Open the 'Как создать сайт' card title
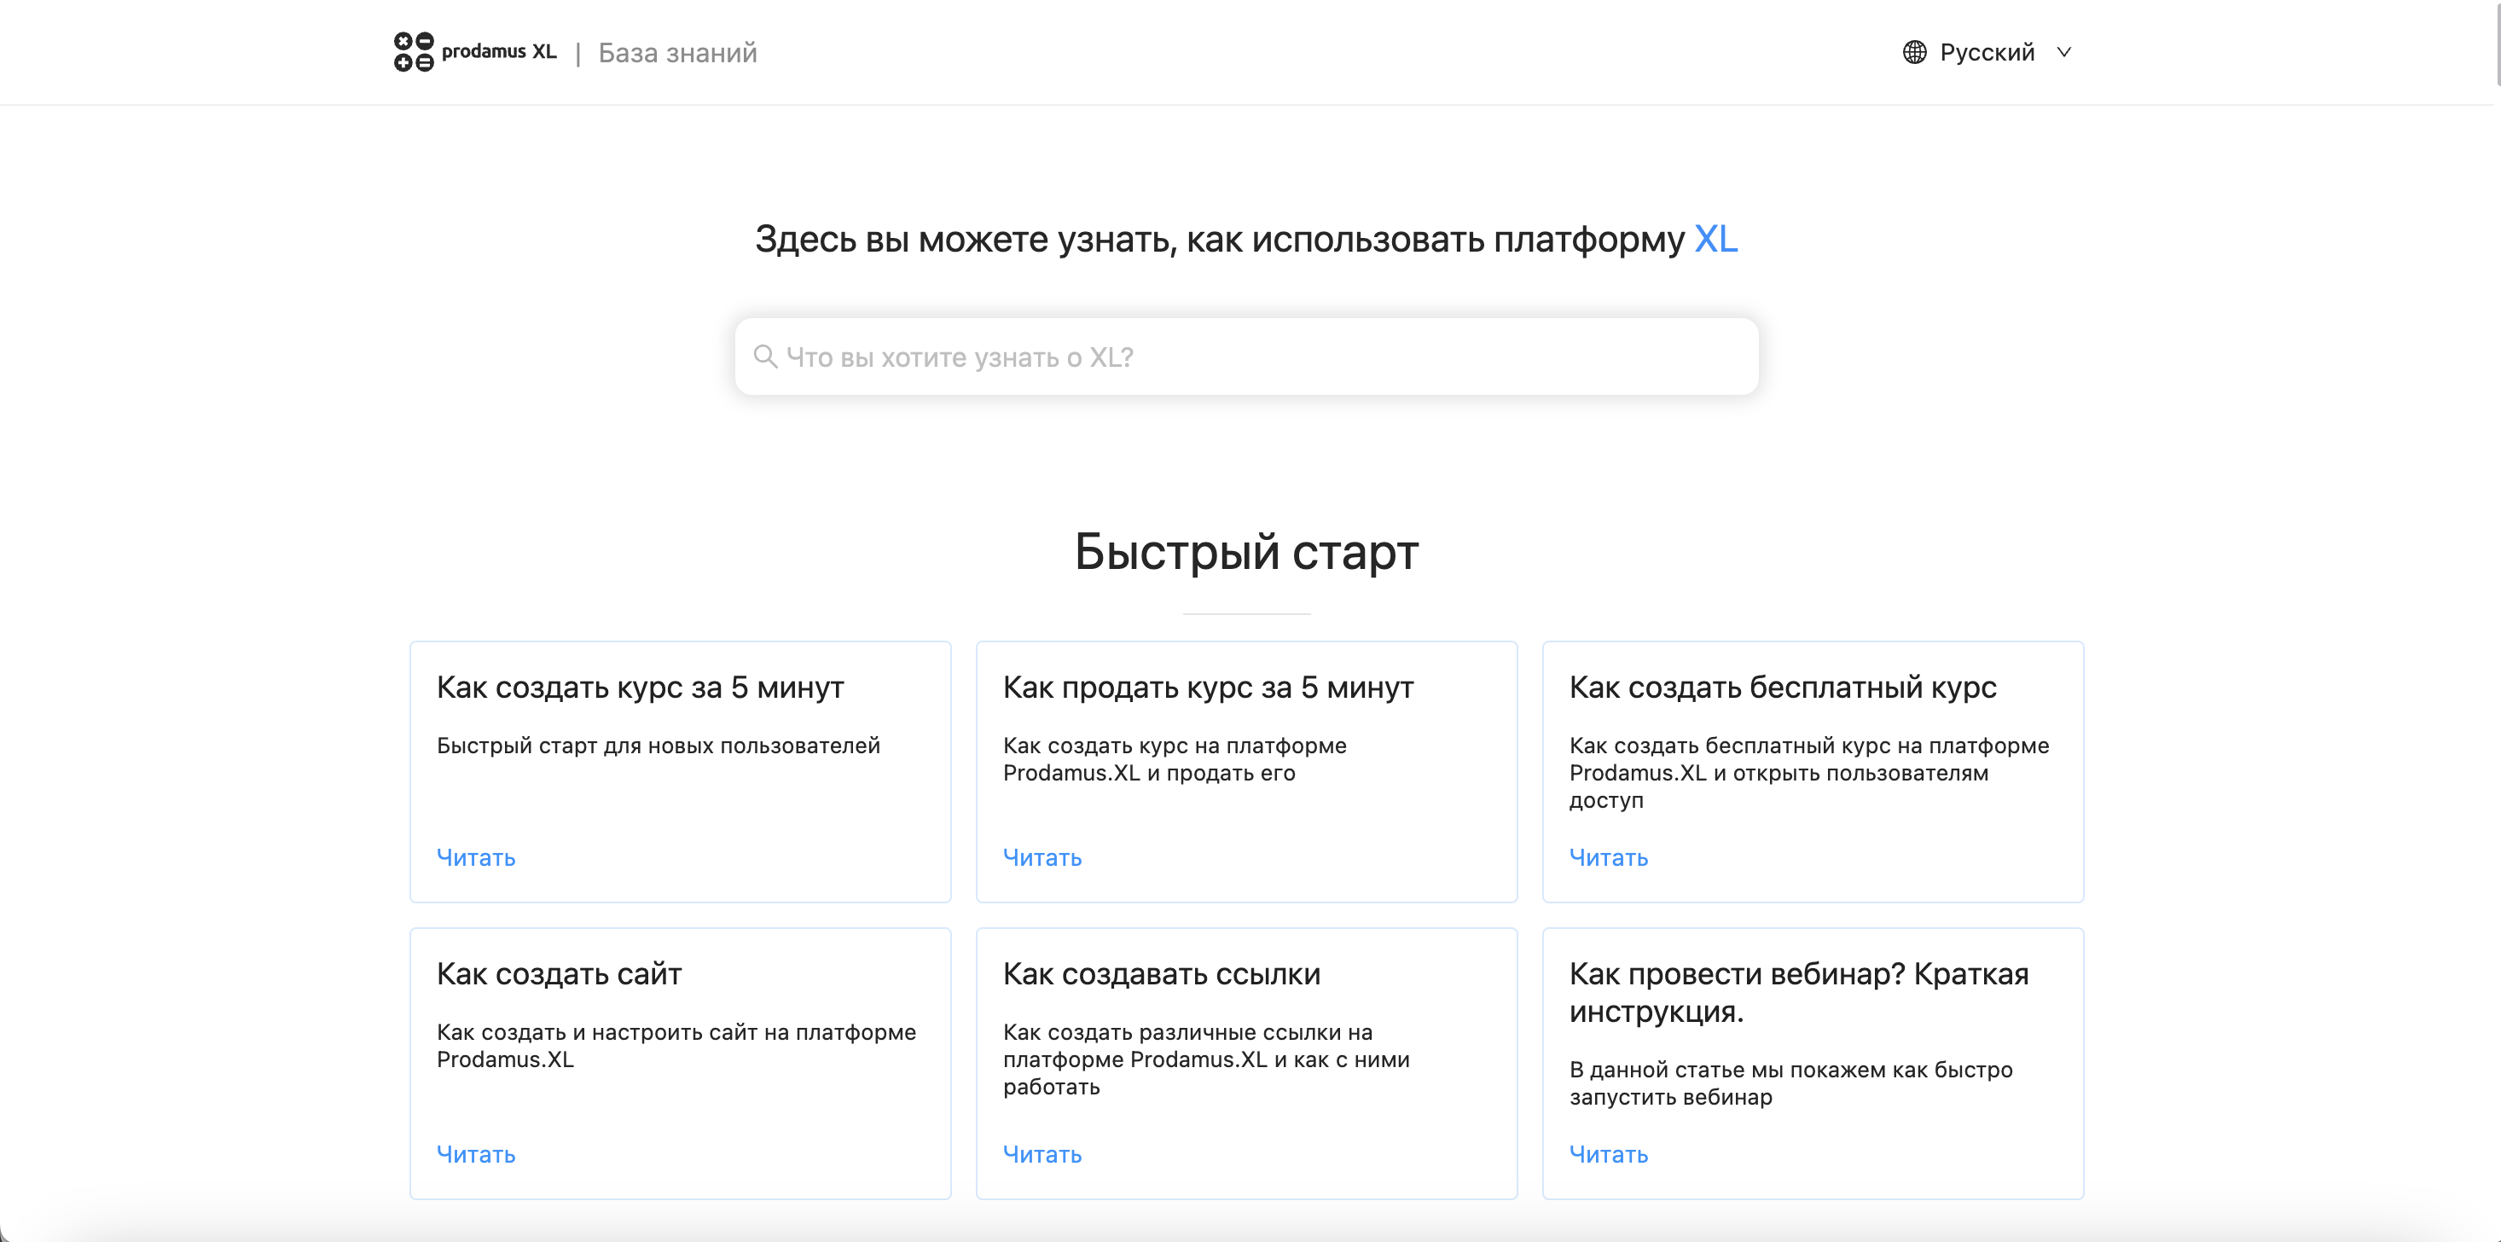This screenshot has width=2501, height=1242. point(560,973)
